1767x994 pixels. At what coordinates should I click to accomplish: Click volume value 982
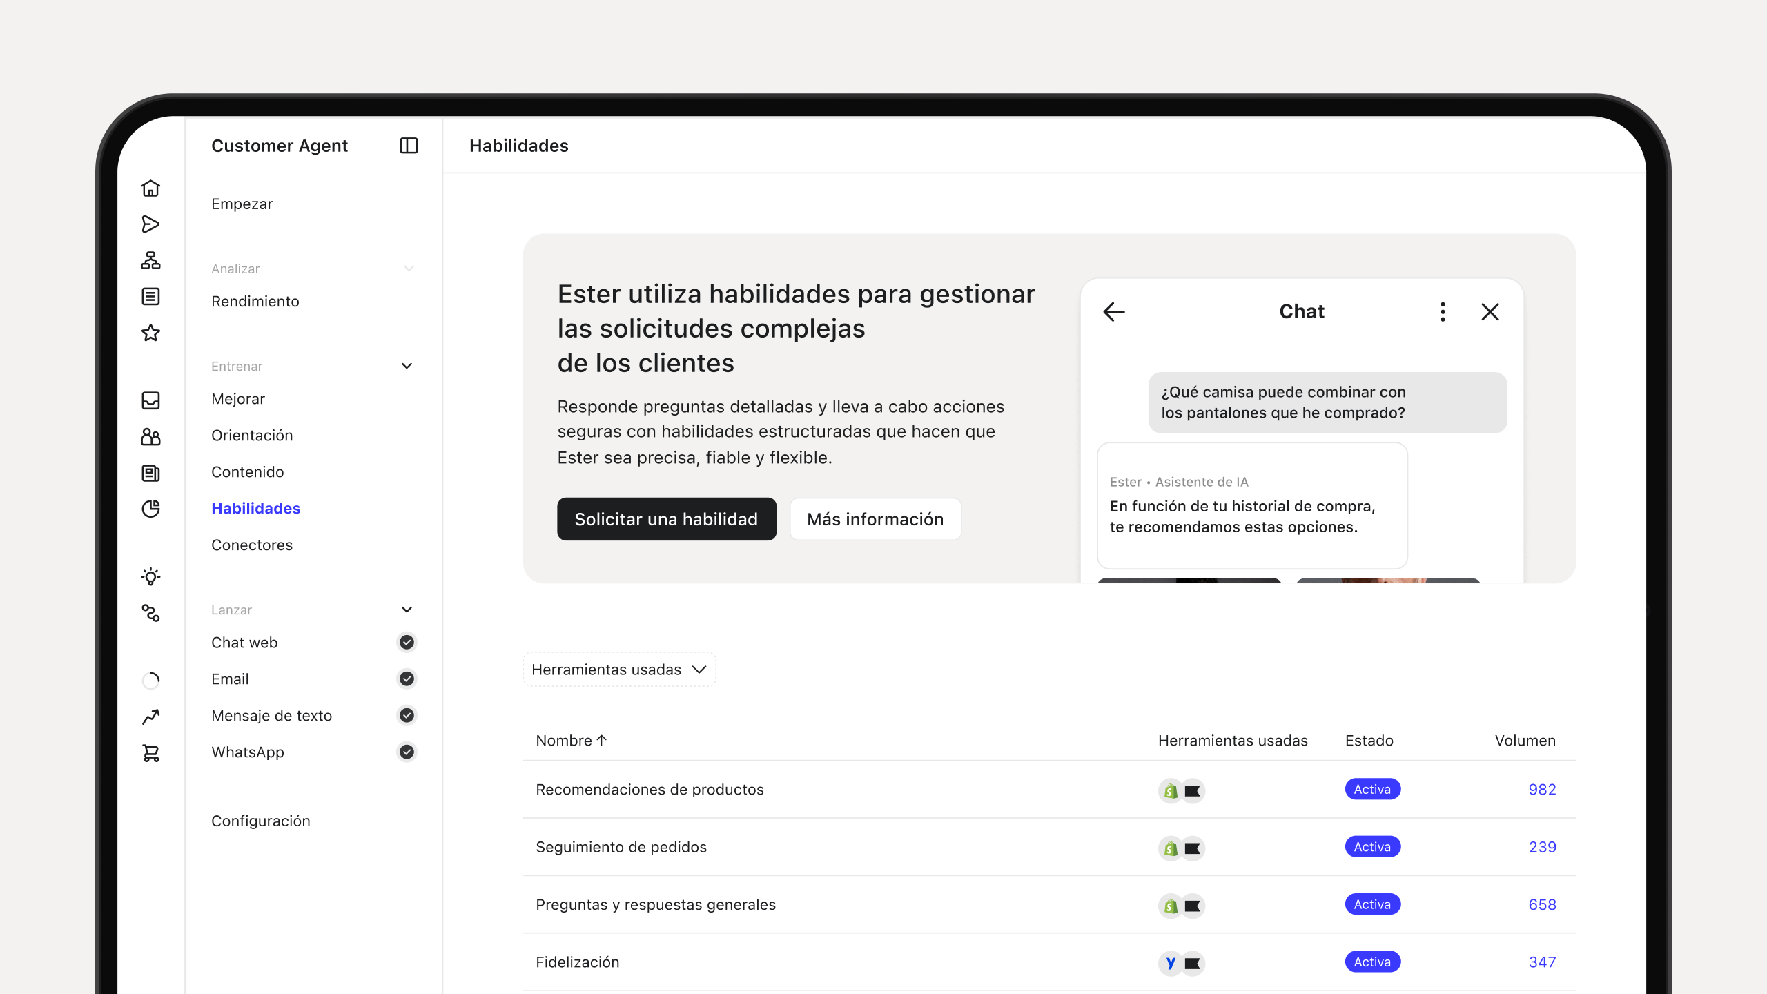tap(1542, 790)
